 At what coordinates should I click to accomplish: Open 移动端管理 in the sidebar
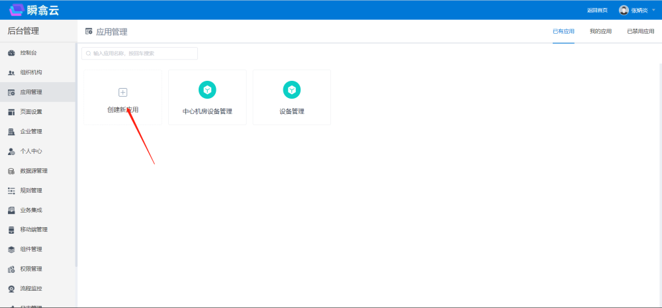(x=33, y=230)
